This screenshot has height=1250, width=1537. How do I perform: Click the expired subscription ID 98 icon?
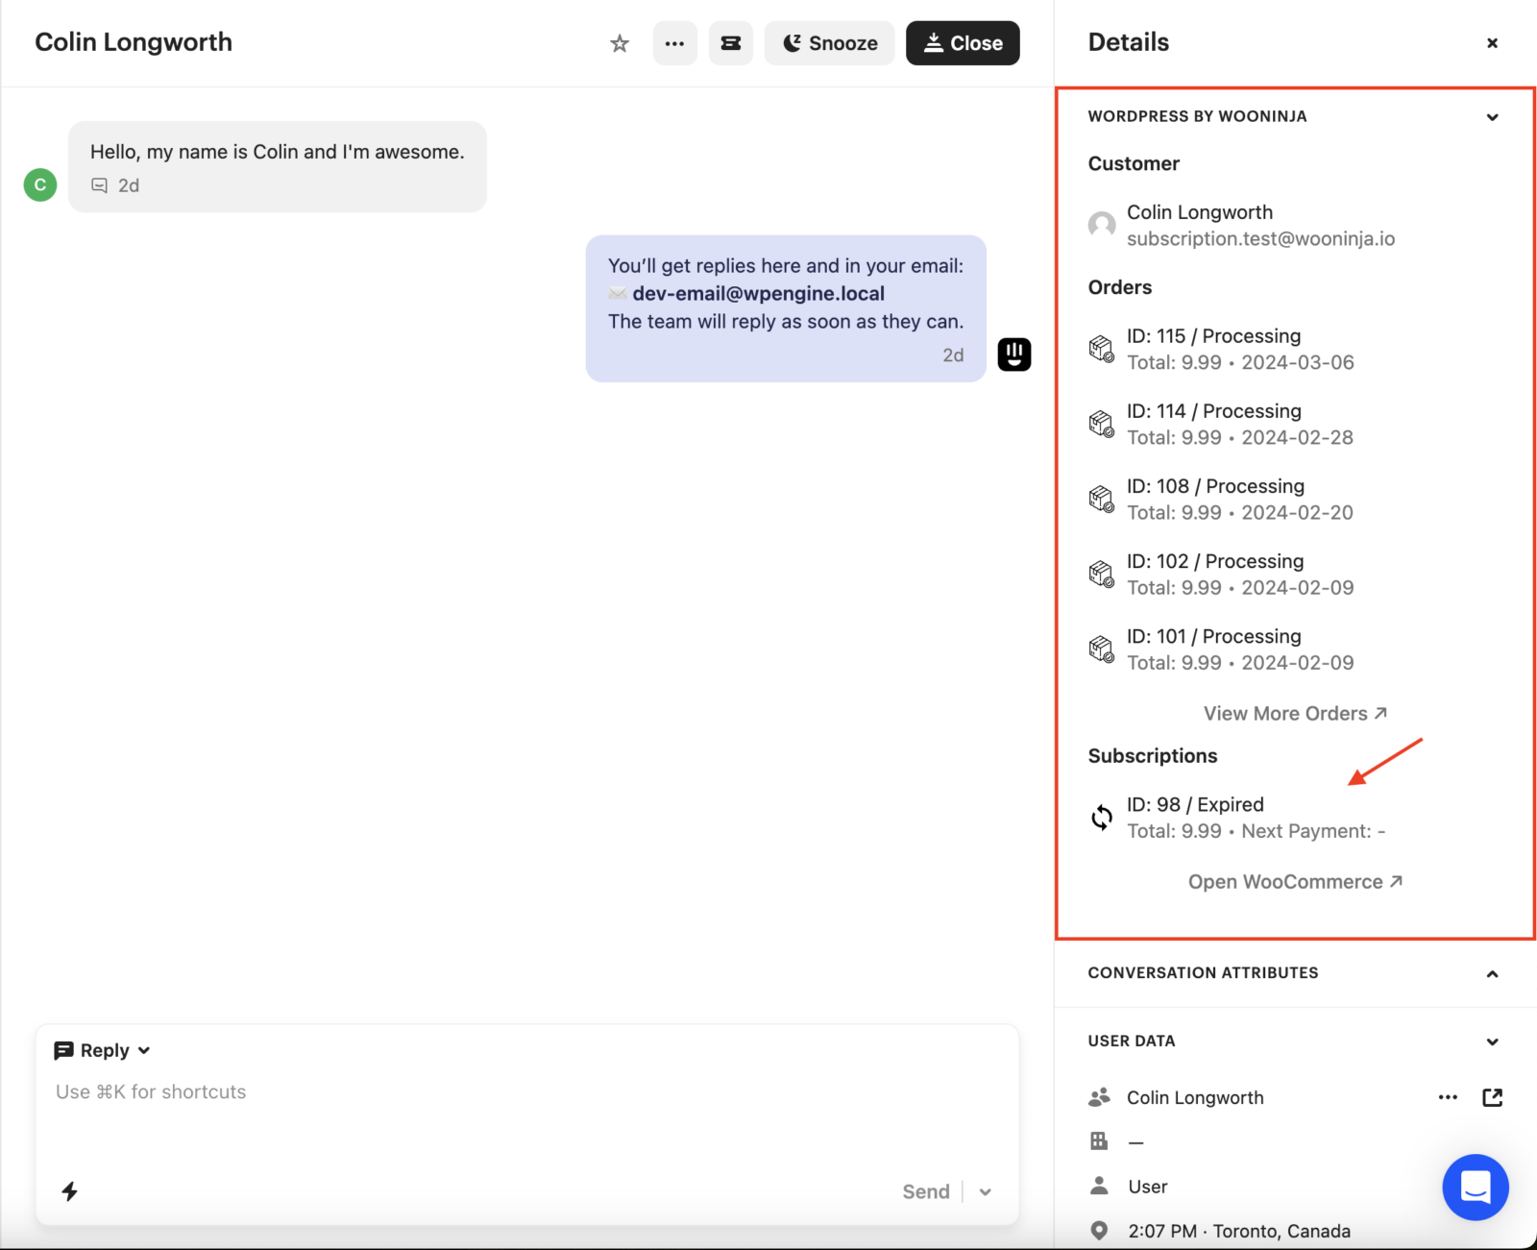[x=1102, y=818]
